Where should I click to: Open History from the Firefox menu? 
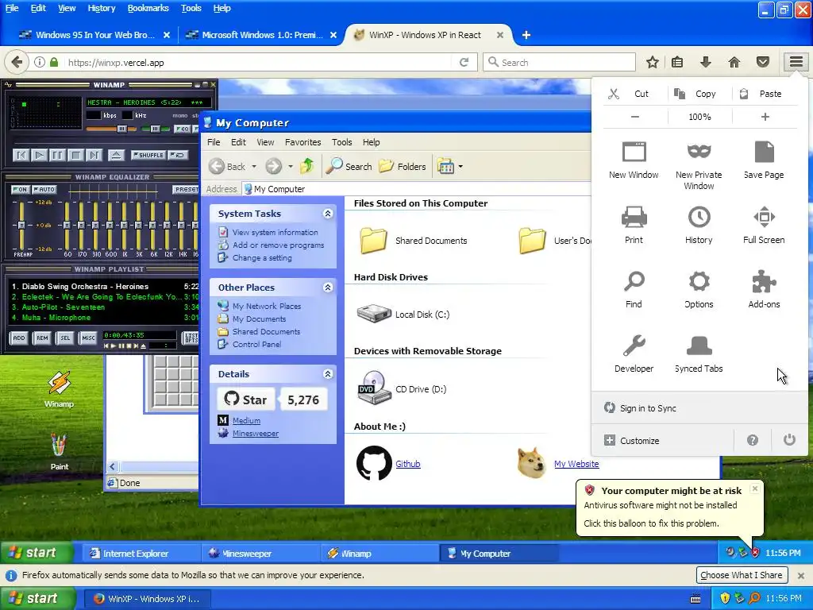click(x=699, y=225)
